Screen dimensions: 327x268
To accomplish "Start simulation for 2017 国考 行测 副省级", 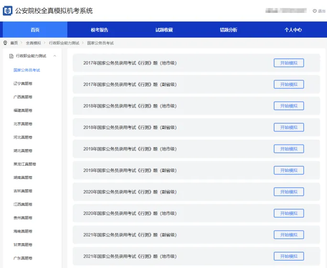I will [289, 85].
